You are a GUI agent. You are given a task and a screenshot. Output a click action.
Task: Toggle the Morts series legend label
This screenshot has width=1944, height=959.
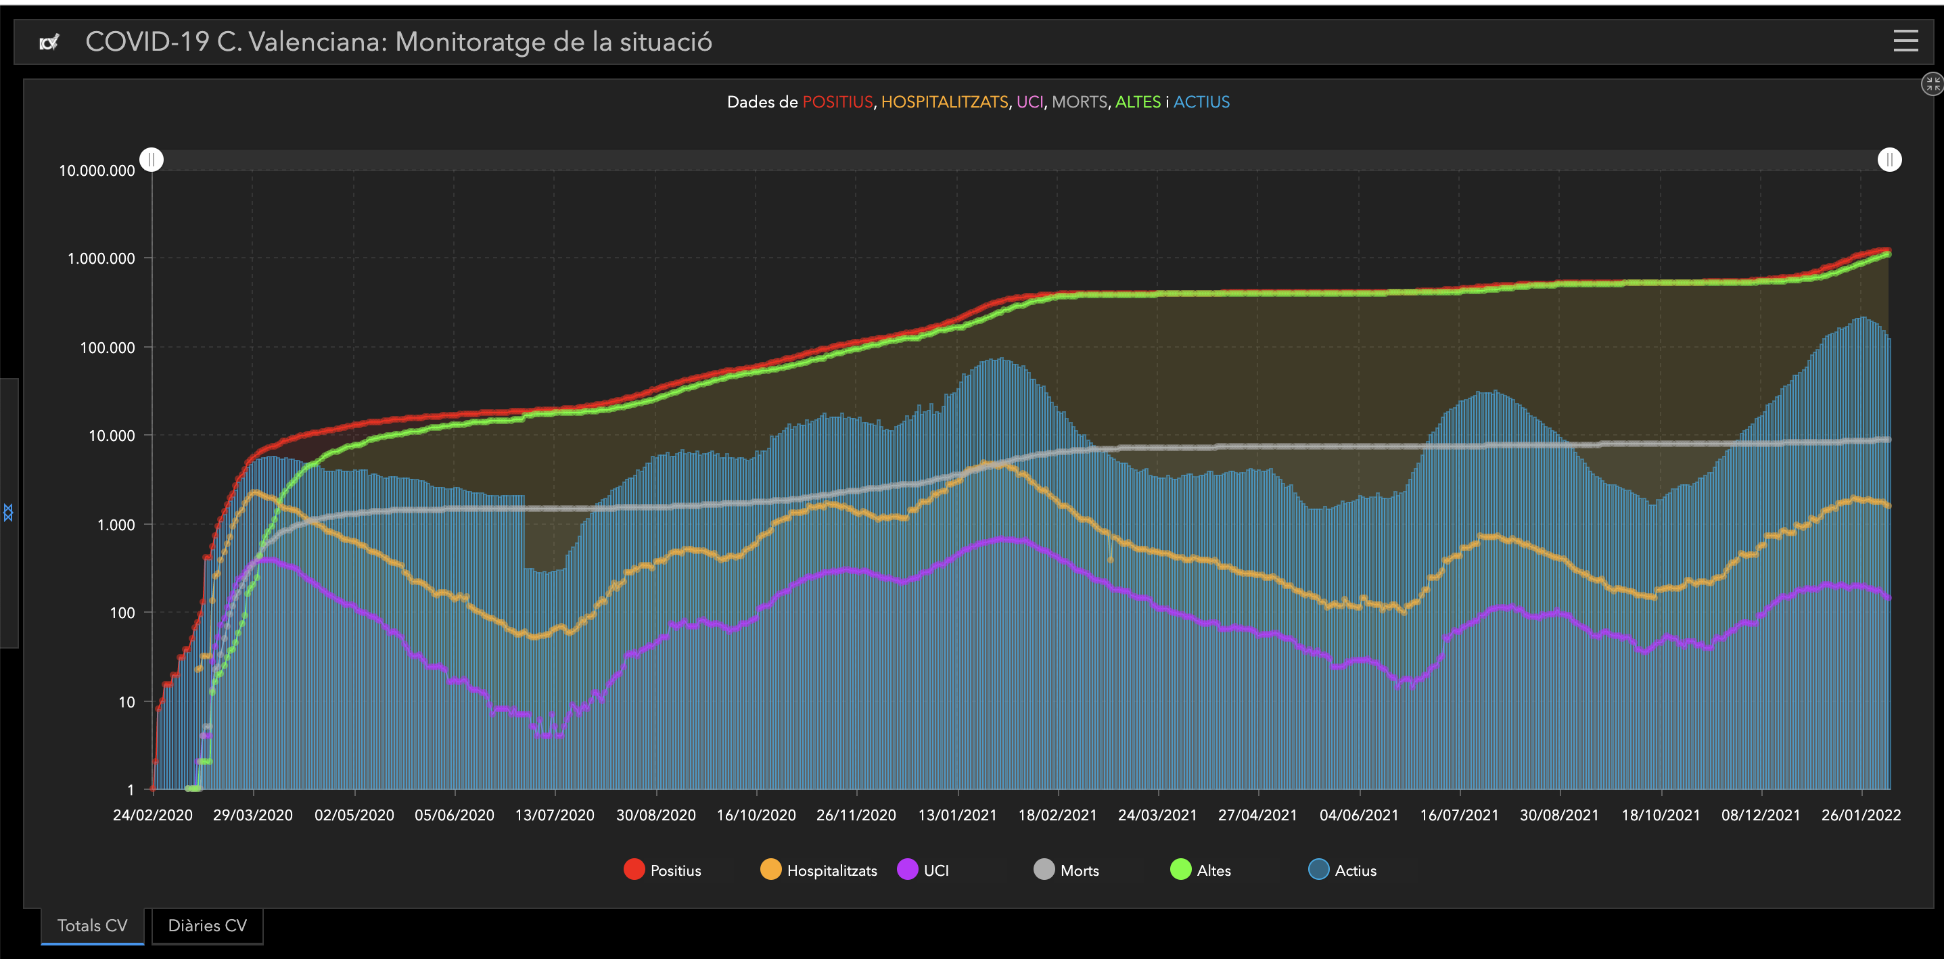[x=1079, y=870]
